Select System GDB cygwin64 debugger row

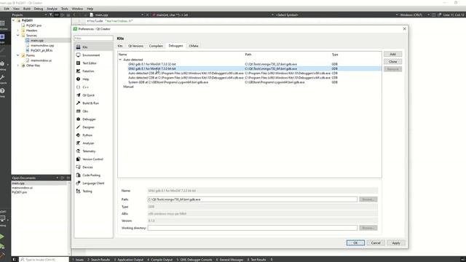pos(250,82)
